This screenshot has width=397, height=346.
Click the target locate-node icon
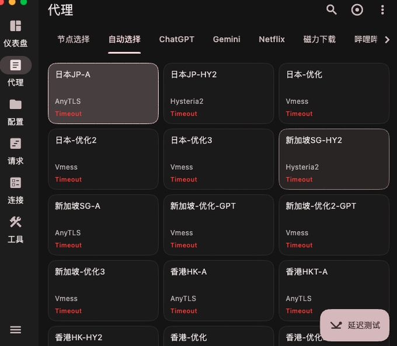tap(357, 10)
